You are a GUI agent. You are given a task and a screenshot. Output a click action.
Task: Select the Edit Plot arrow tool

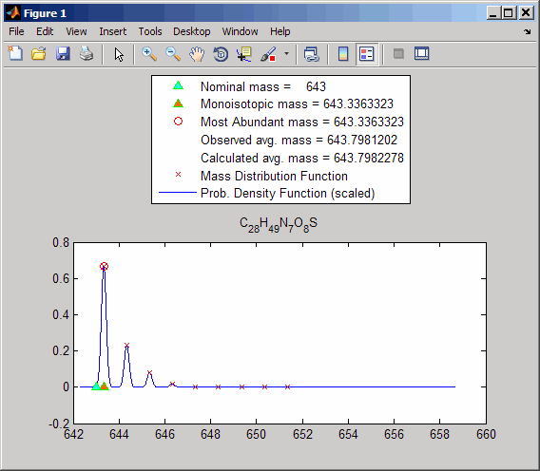click(x=119, y=54)
